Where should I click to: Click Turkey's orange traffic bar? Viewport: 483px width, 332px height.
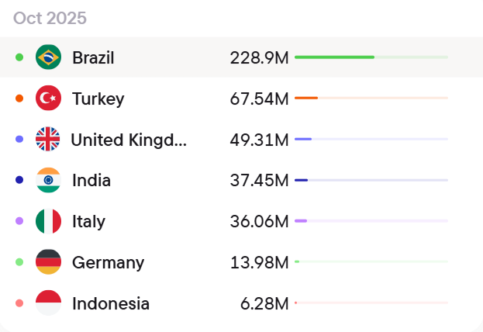[x=306, y=98]
